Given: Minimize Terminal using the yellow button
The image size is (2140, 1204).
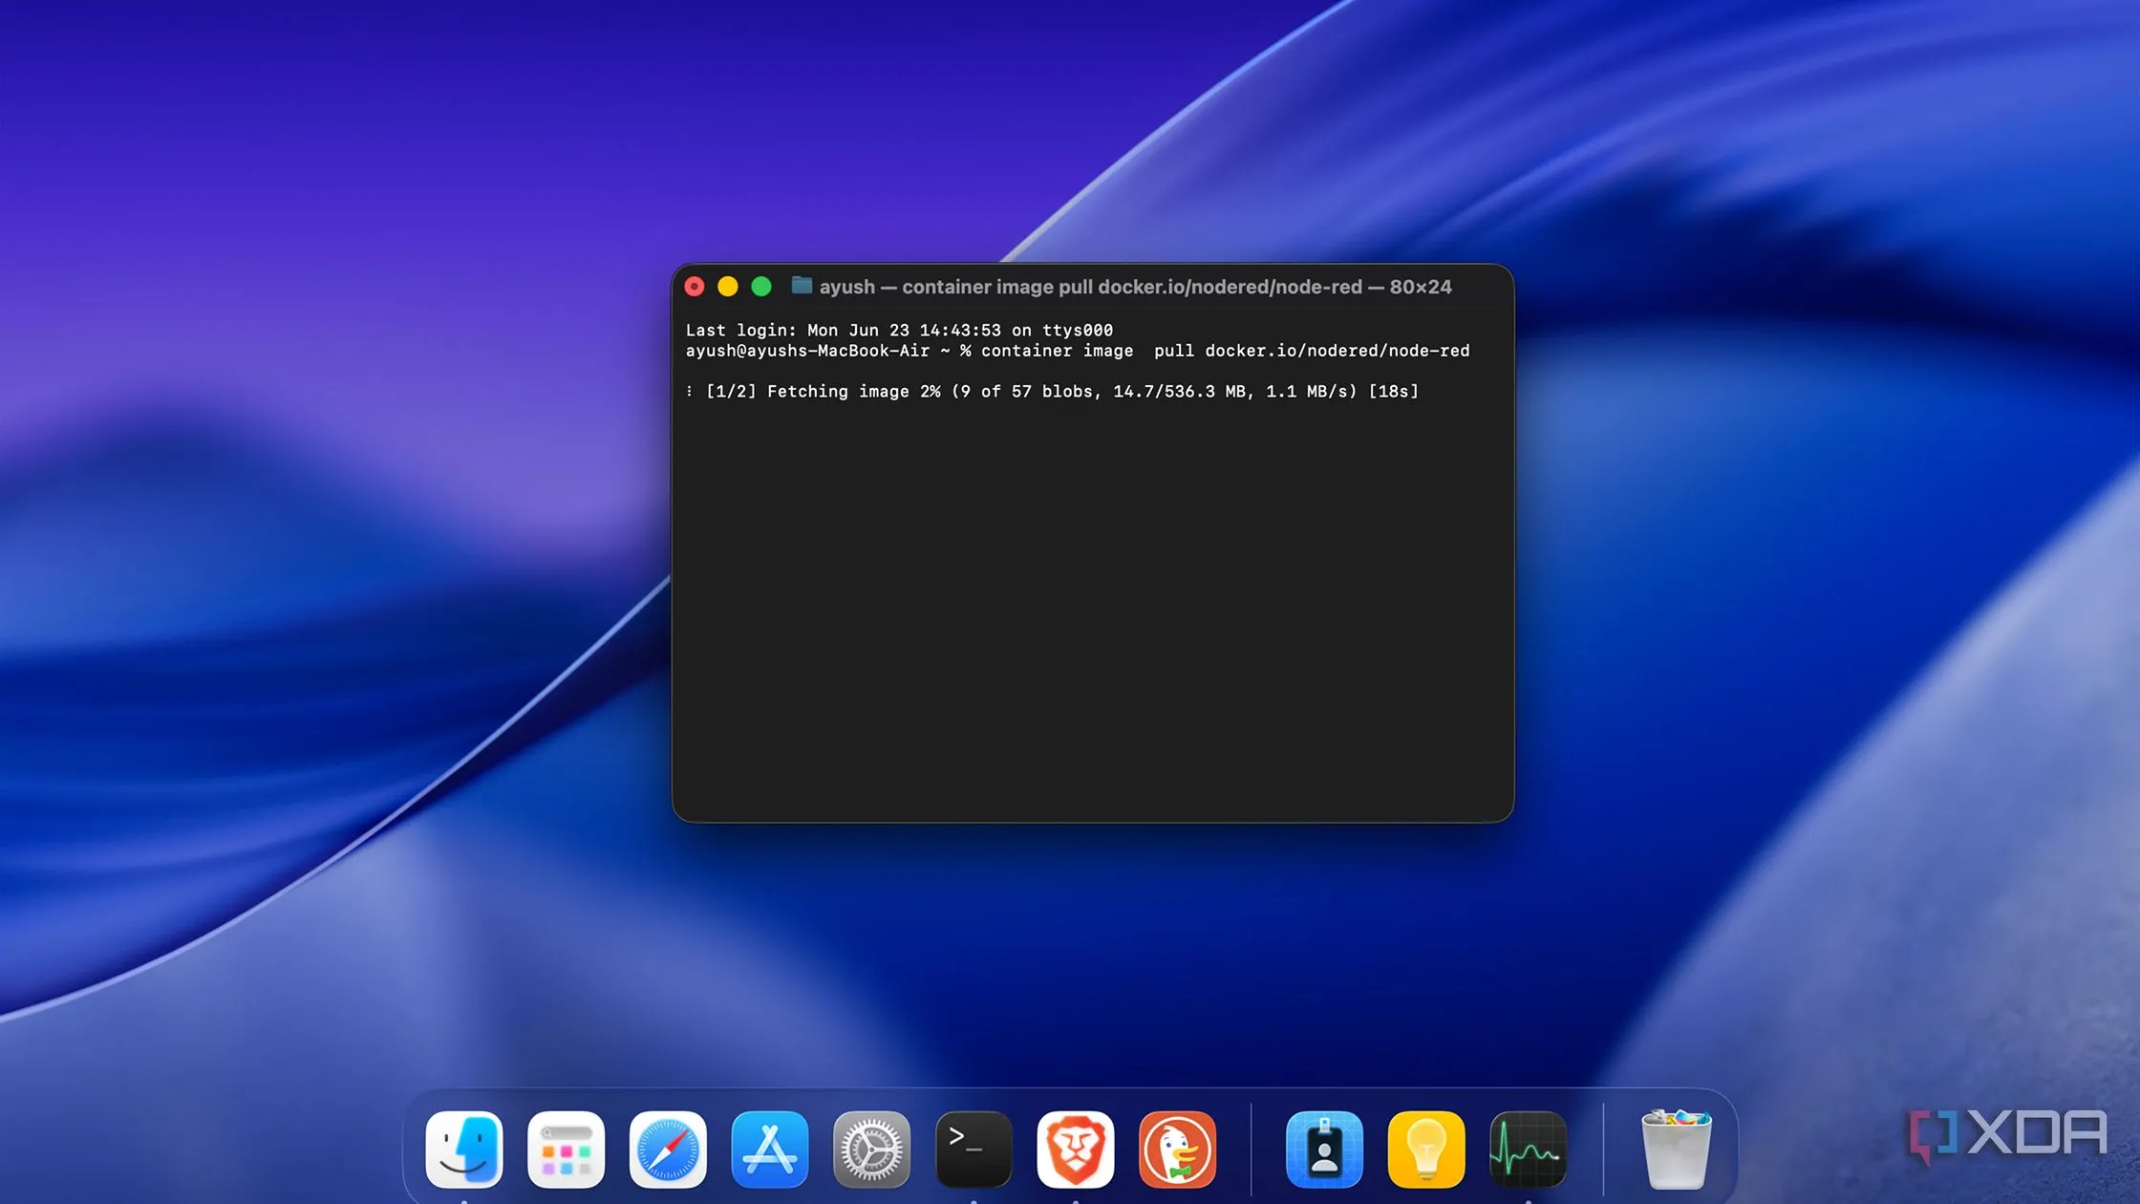Looking at the screenshot, I should (728, 287).
